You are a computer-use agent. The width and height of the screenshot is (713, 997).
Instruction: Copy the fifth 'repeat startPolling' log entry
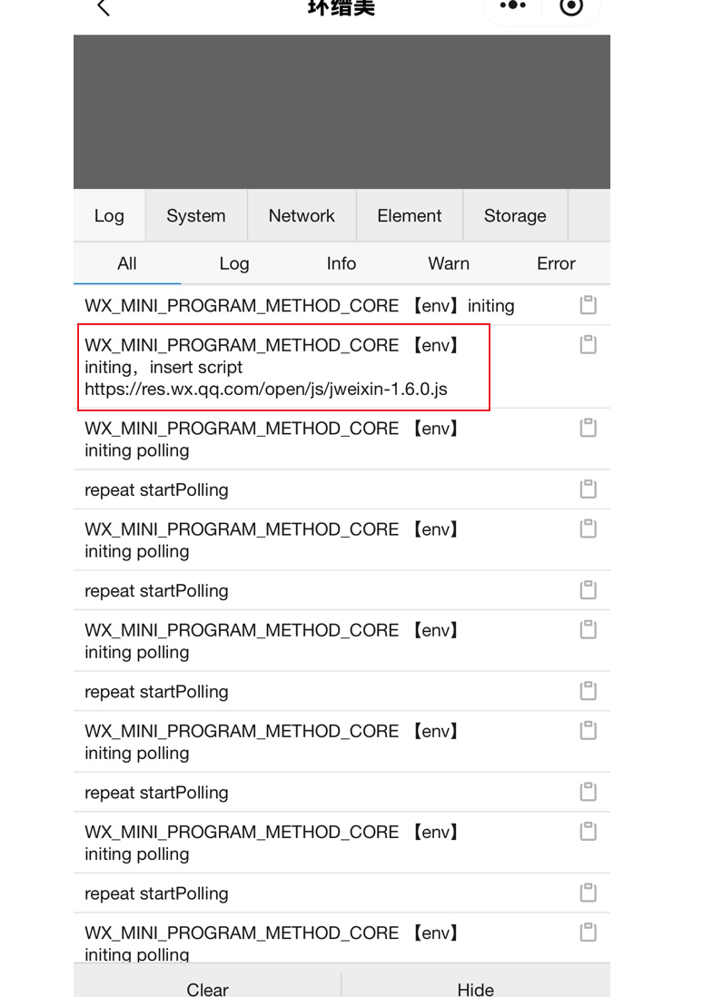[589, 893]
